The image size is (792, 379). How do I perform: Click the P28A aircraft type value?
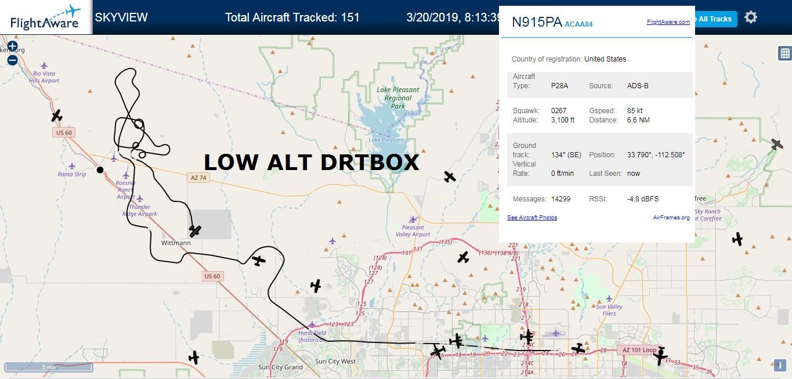(x=559, y=86)
